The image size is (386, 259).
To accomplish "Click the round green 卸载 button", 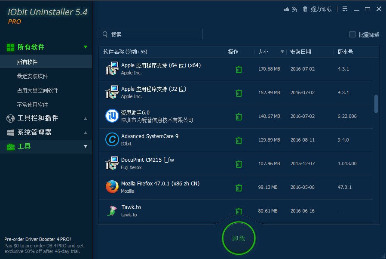I will pos(239,238).
